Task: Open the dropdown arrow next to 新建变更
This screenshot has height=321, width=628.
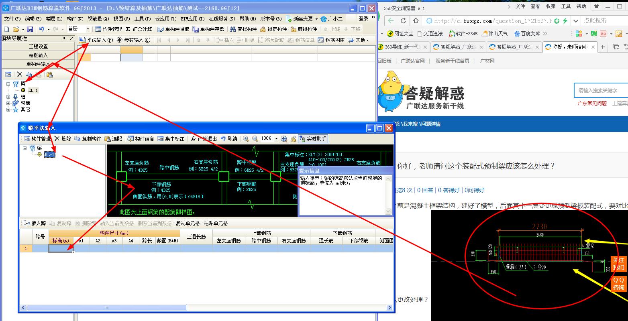Action: (316, 19)
